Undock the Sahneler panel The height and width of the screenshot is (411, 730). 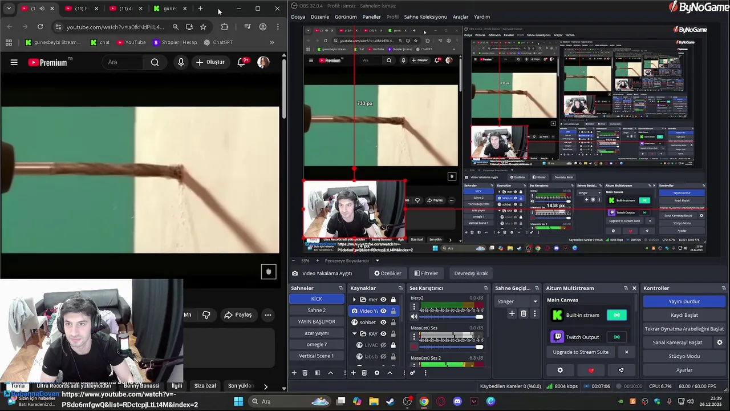tap(341, 288)
